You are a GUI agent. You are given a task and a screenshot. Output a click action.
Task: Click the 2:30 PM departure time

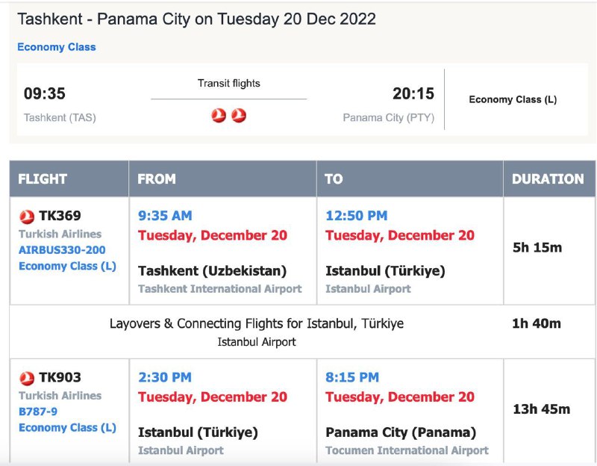click(165, 377)
